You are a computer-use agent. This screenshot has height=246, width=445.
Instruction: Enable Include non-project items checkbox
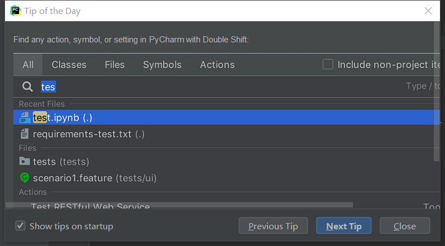[x=328, y=65]
